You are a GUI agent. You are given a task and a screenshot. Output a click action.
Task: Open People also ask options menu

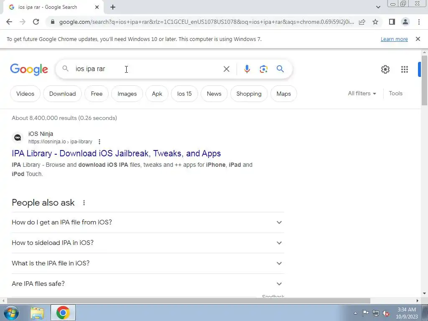click(x=84, y=203)
